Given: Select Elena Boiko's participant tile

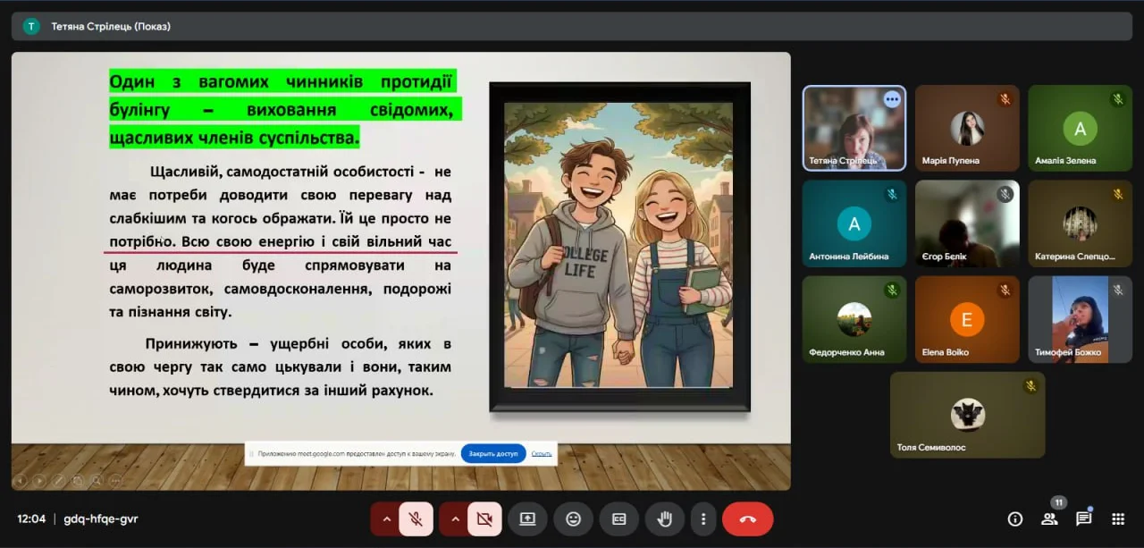Looking at the screenshot, I should click(x=967, y=319).
